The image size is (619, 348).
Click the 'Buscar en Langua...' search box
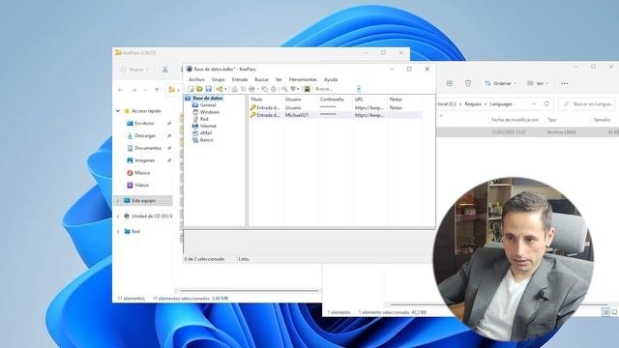coord(588,103)
